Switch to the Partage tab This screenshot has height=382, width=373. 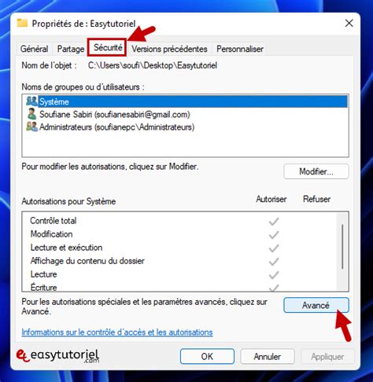[x=71, y=49]
